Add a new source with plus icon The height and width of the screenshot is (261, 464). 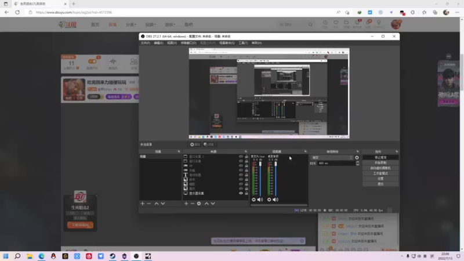click(x=186, y=204)
